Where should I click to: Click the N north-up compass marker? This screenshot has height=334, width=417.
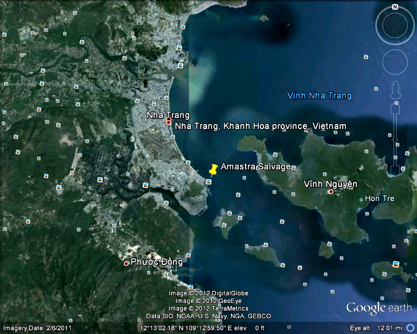click(x=395, y=7)
